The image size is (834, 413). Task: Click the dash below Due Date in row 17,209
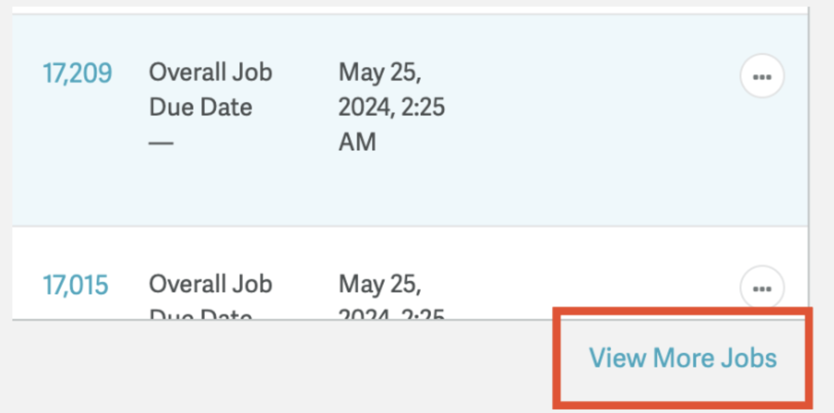tap(161, 142)
